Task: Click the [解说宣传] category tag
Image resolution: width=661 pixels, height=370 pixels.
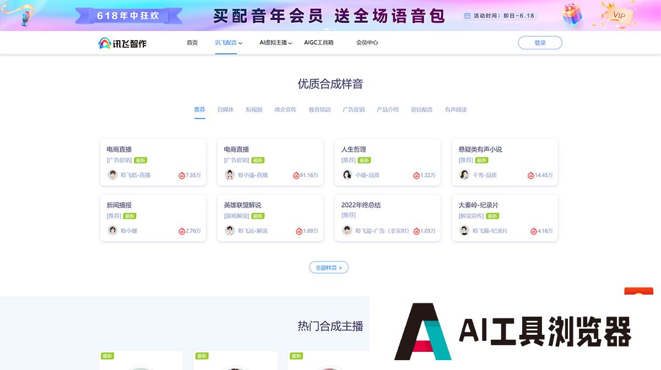Action: [x=472, y=216]
